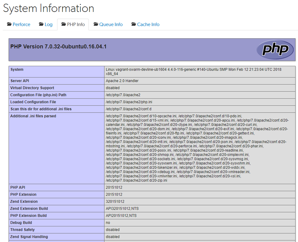Viewport: 298px width, 242px height.
Task: Click the Zend Extension Build value
Action: (x=123, y=208)
